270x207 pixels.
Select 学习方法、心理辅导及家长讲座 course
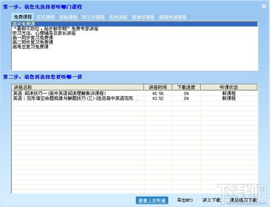[44, 33]
